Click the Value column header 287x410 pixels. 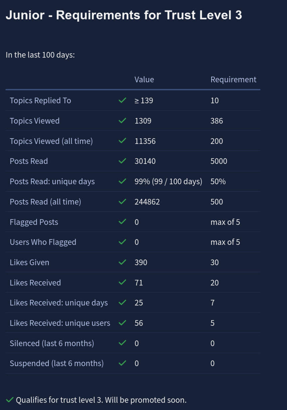tap(144, 79)
